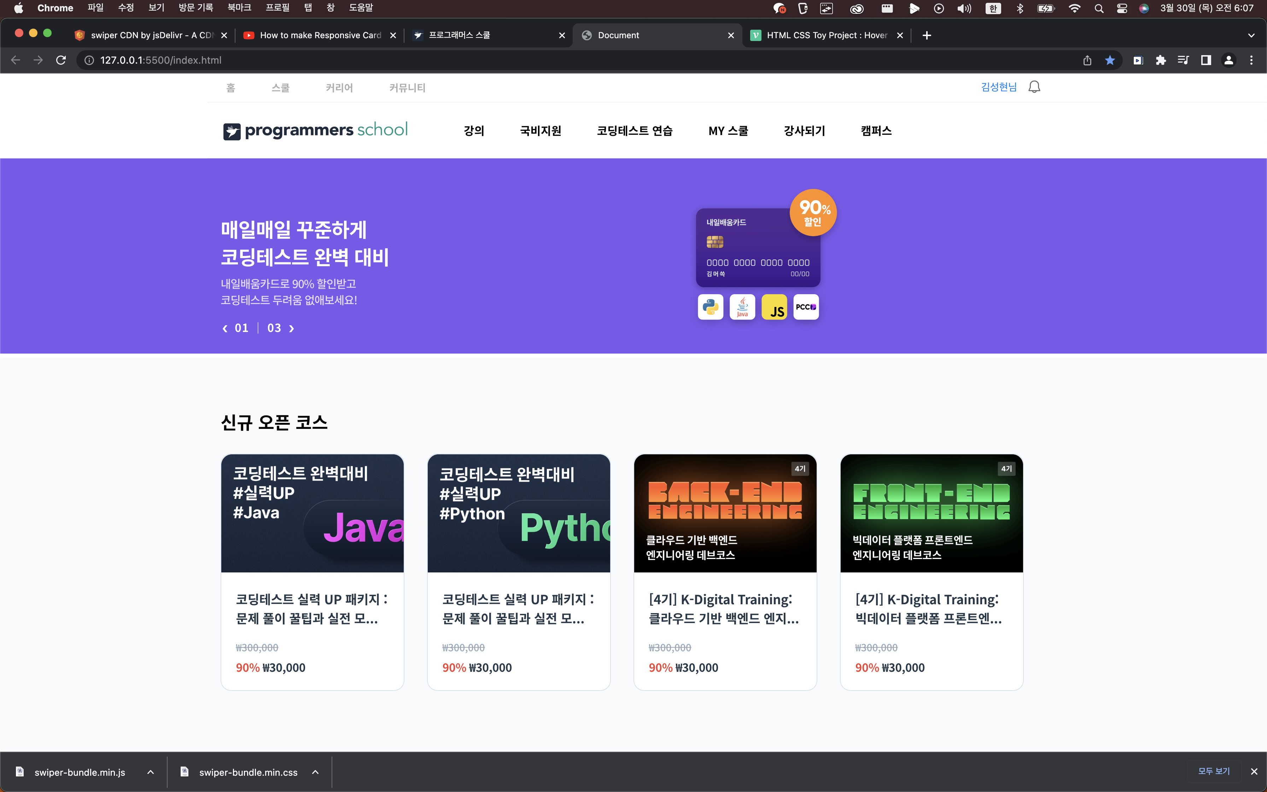Go to previous banner slide arrow
1267x792 pixels.
pyautogui.click(x=225, y=328)
